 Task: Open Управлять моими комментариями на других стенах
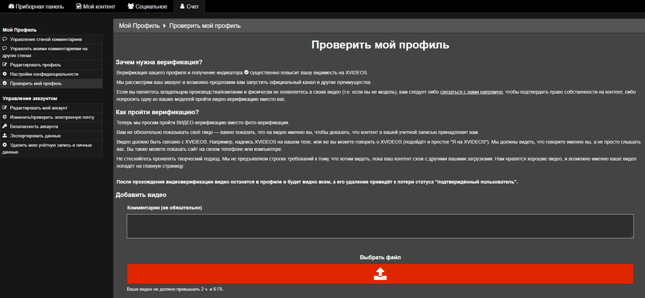(51, 52)
